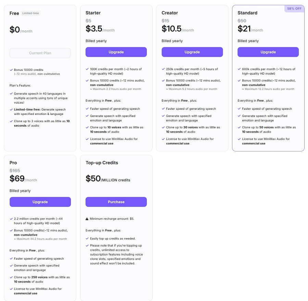Click the checkmark next to 250k credits per month
Image resolution: width=308 pixels, height=301 pixels.
163,69
